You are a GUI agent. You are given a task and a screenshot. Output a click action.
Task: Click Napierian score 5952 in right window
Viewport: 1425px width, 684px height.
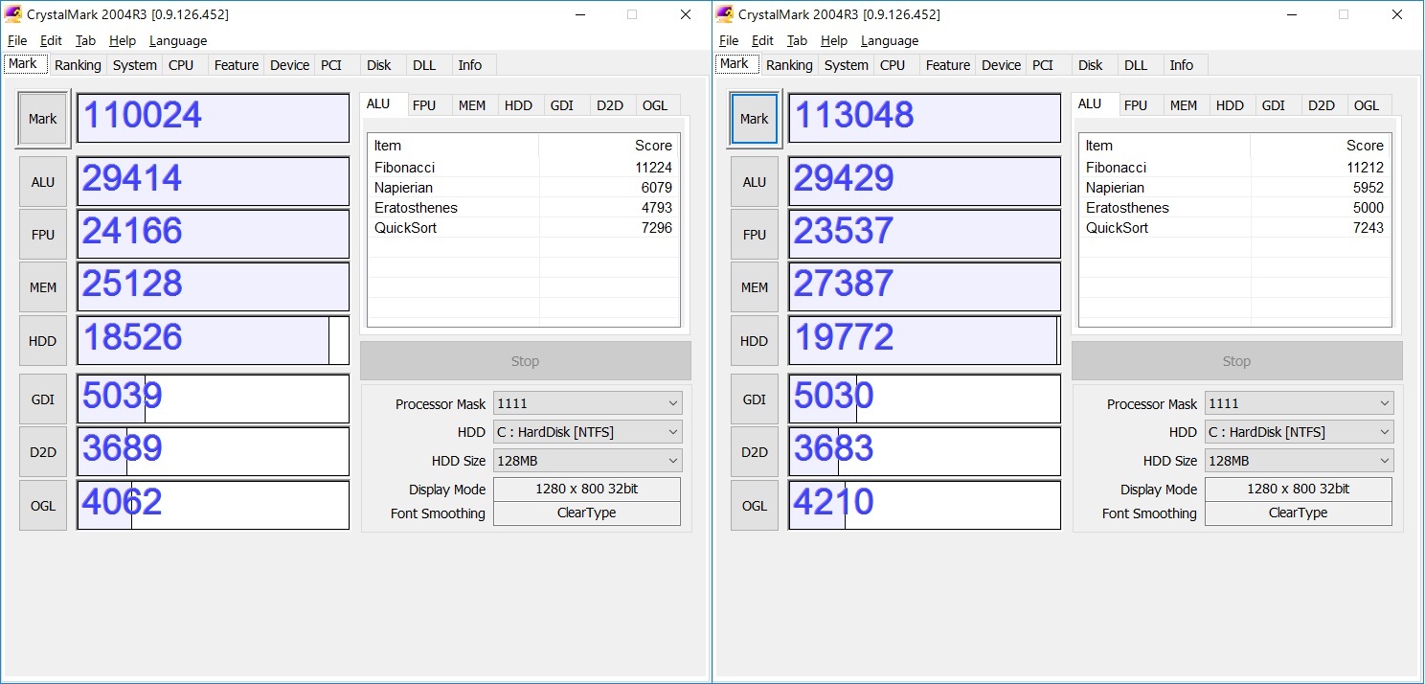(1368, 188)
